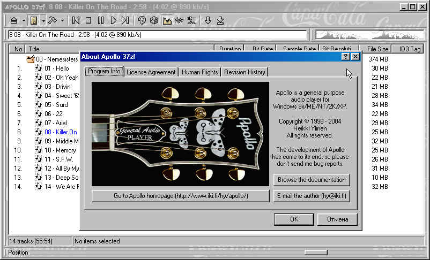Click the Отмена cancel button
The width and height of the screenshot is (430, 260).
tap(338, 219)
